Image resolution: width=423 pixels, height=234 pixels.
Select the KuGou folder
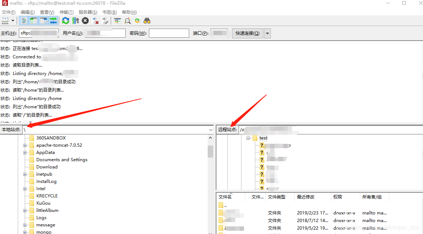[43, 203]
